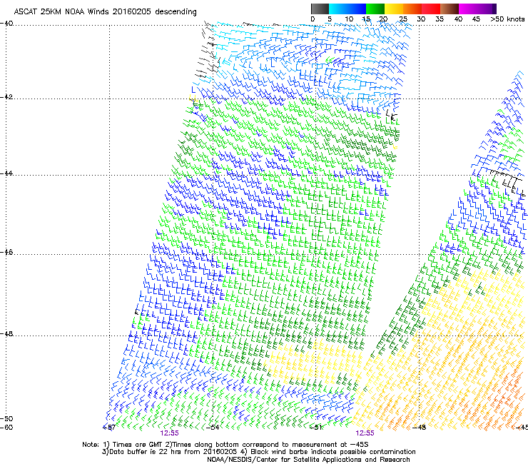The height and width of the screenshot is (464, 528).
Task: Click the cyan 5-10 knots legend swatch
Action: pos(338,9)
